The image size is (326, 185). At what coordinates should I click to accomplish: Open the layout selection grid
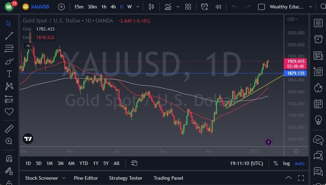coord(188,7)
